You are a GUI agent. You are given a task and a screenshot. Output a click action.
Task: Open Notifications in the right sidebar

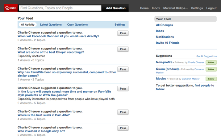pyautogui.click(x=165, y=37)
